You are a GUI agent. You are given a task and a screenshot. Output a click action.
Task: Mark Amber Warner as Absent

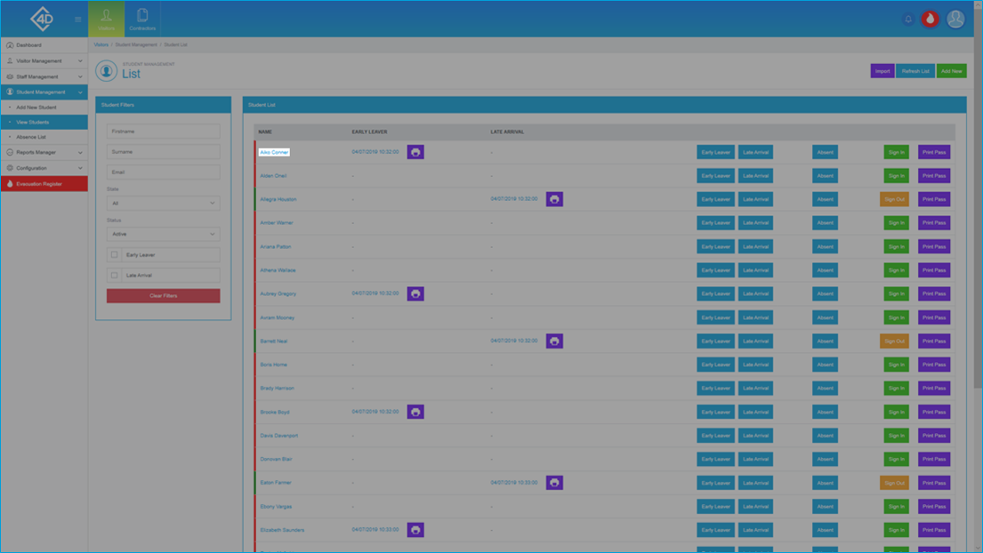tap(825, 223)
